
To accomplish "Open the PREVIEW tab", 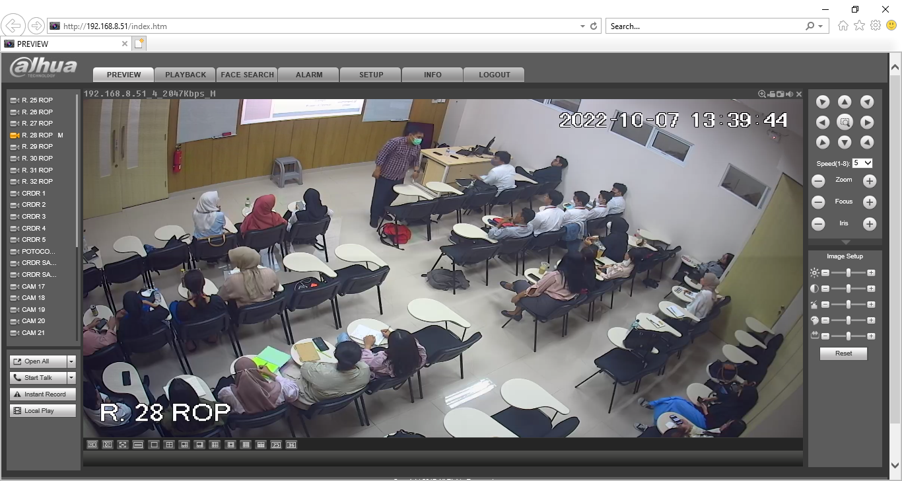I will point(123,75).
